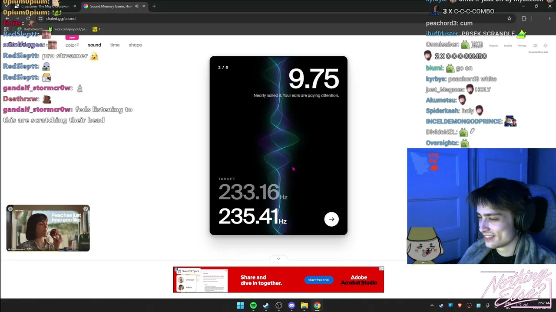The height and width of the screenshot is (312, 556).
Task: Click the 9.75 score value
Action: click(x=314, y=79)
